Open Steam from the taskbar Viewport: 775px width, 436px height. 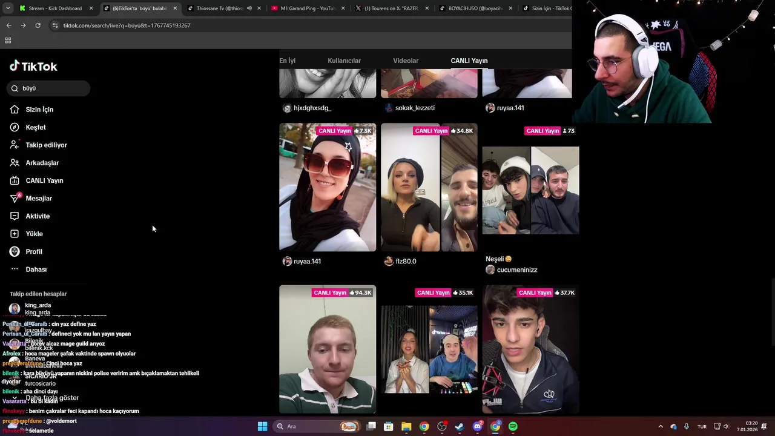pos(460,426)
